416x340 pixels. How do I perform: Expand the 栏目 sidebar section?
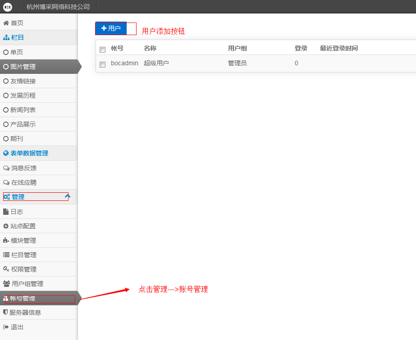[17, 38]
